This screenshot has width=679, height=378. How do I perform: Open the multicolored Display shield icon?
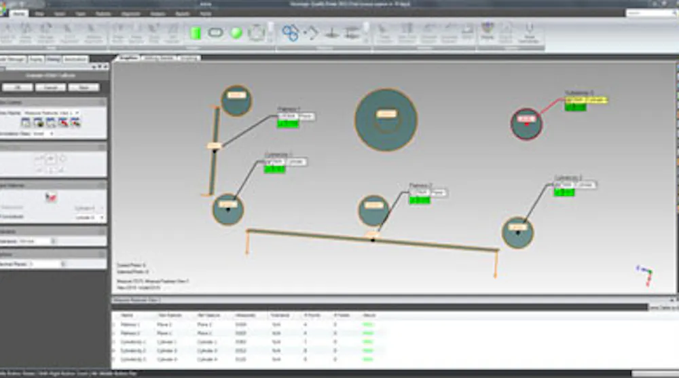(488, 29)
